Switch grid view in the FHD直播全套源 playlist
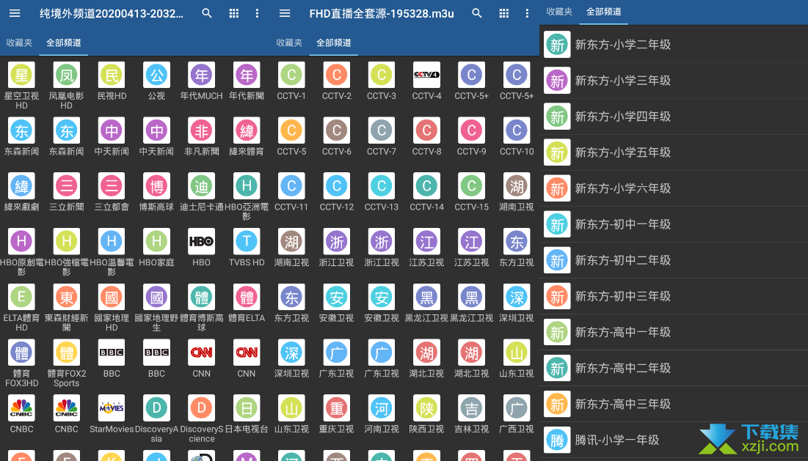 pyautogui.click(x=504, y=13)
